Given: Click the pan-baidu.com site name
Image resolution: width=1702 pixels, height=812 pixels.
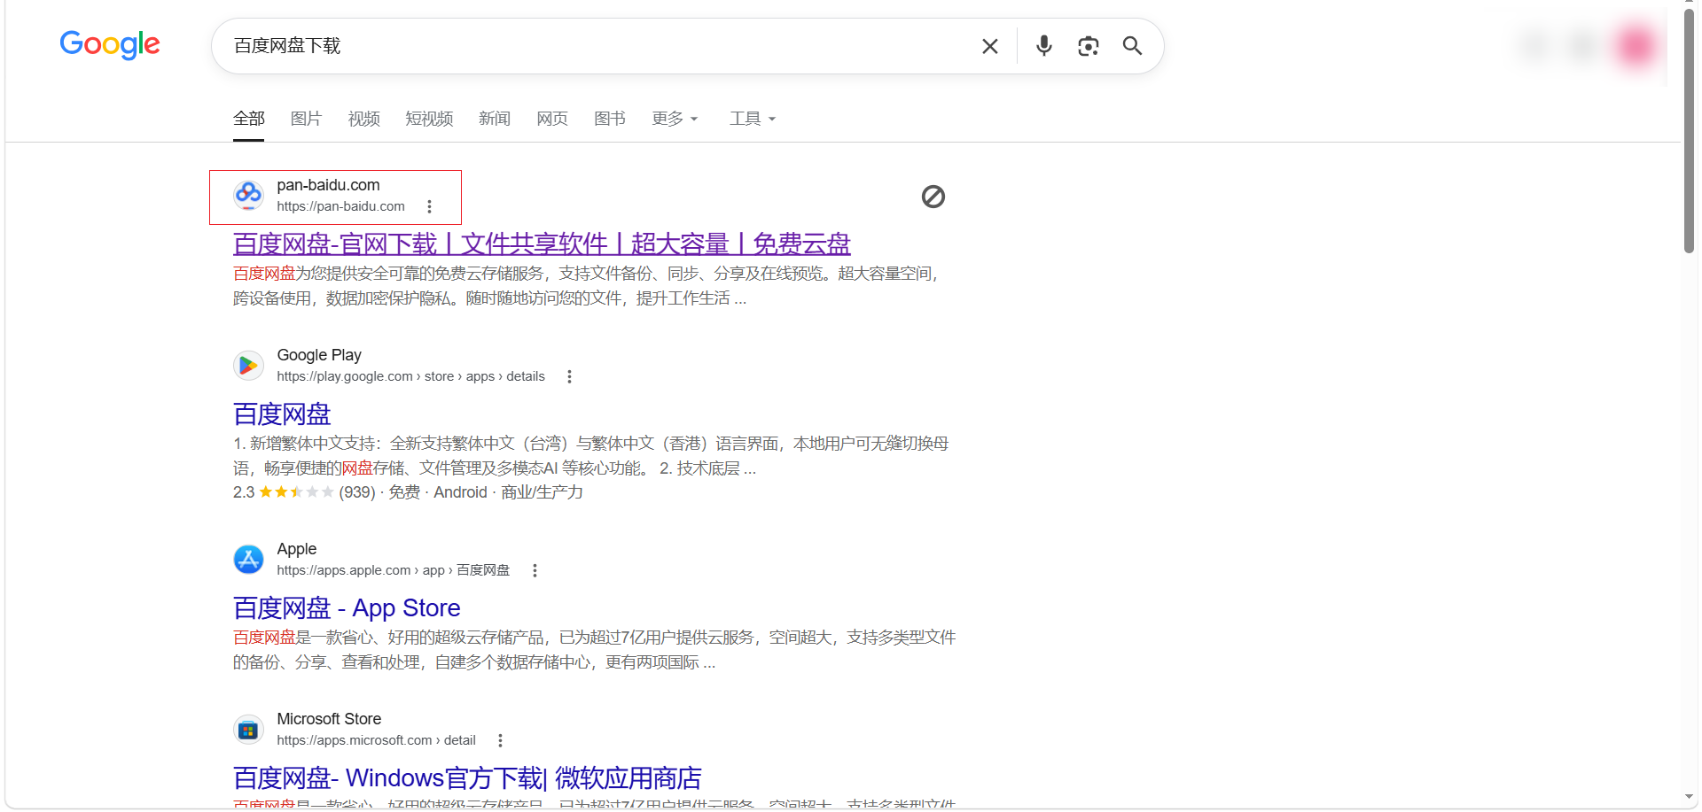Looking at the screenshot, I should point(328,185).
